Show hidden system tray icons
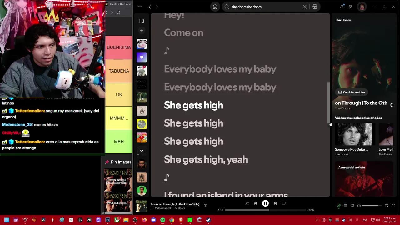The image size is (400, 225). click(x=317, y=220)
